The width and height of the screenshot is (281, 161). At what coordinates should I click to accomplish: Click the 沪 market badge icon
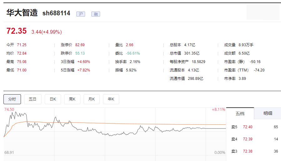(x=81, y=14)
